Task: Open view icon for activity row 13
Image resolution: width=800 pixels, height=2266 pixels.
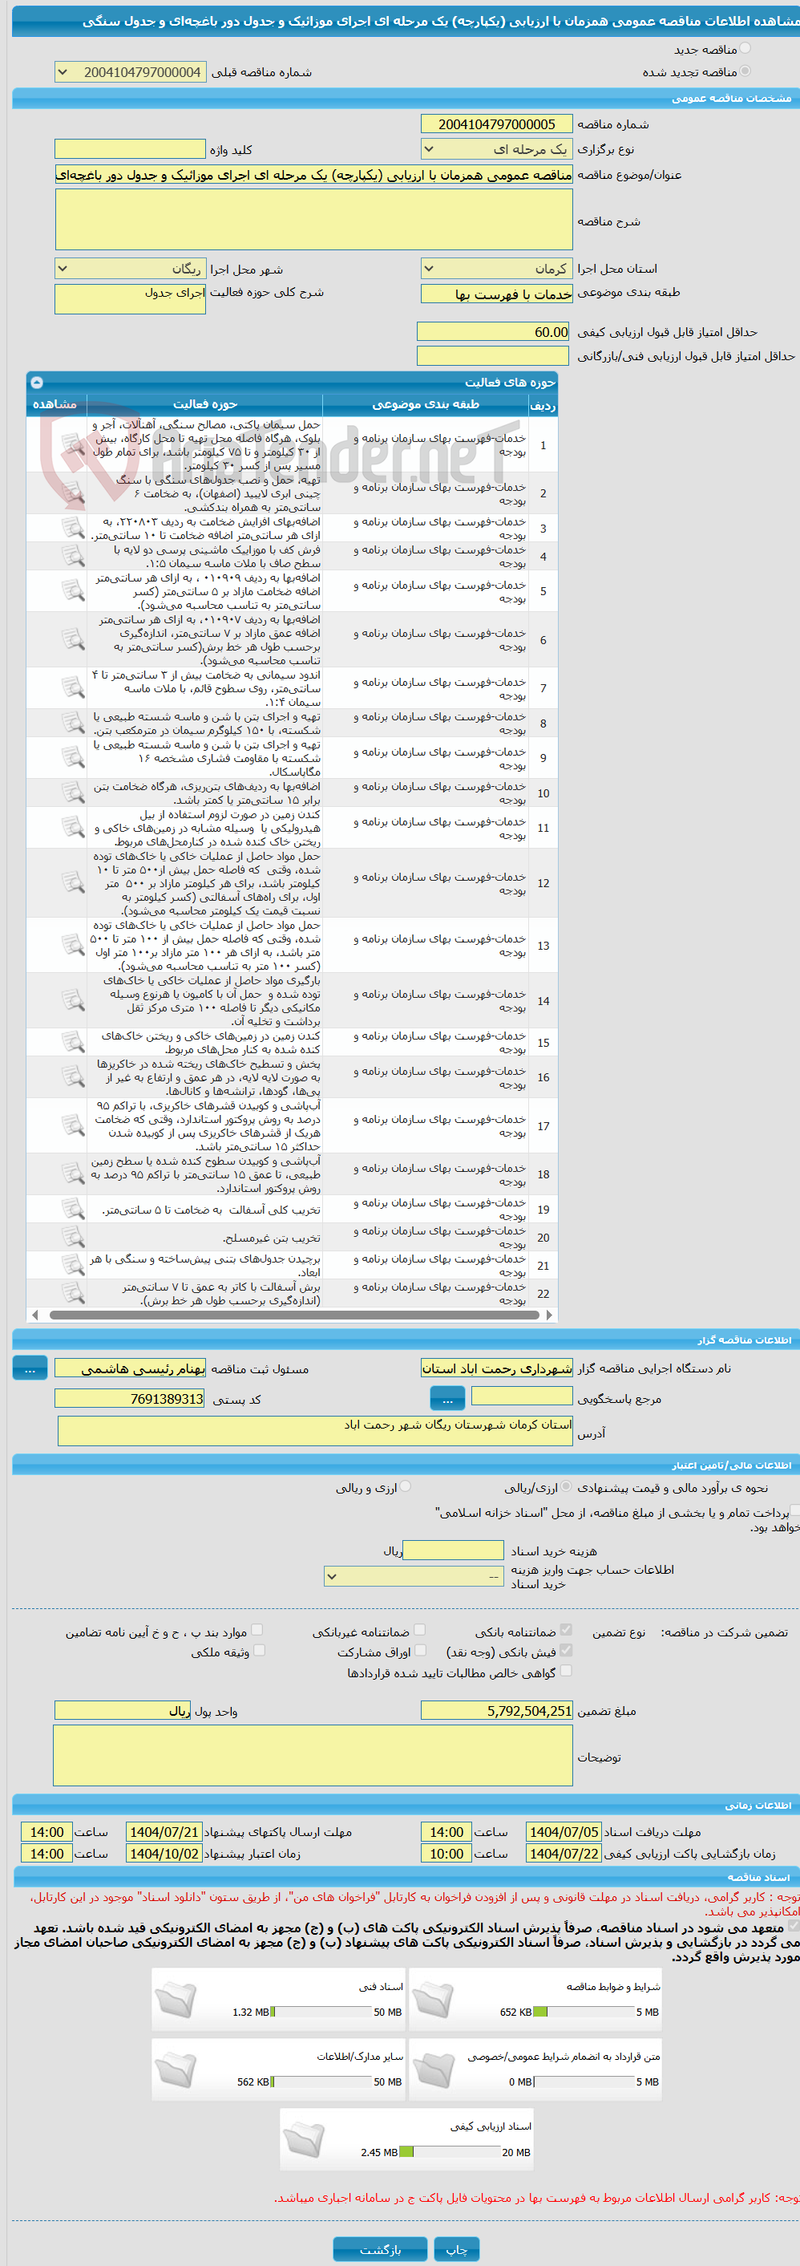Action: [x=73, y=945]
